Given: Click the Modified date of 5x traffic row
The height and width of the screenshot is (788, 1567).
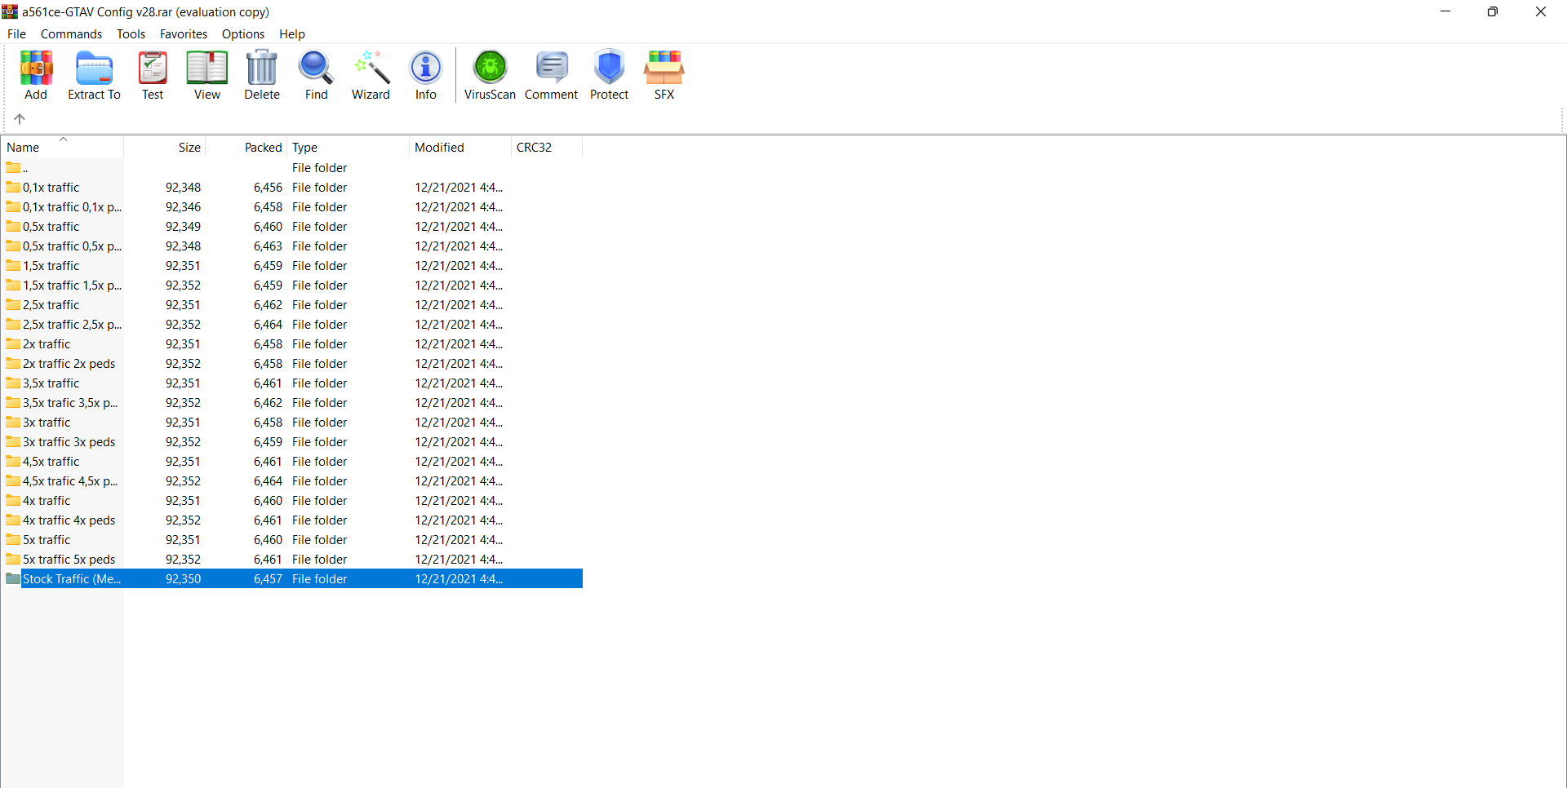Looking at the screenshot, I should click(459, 540).
